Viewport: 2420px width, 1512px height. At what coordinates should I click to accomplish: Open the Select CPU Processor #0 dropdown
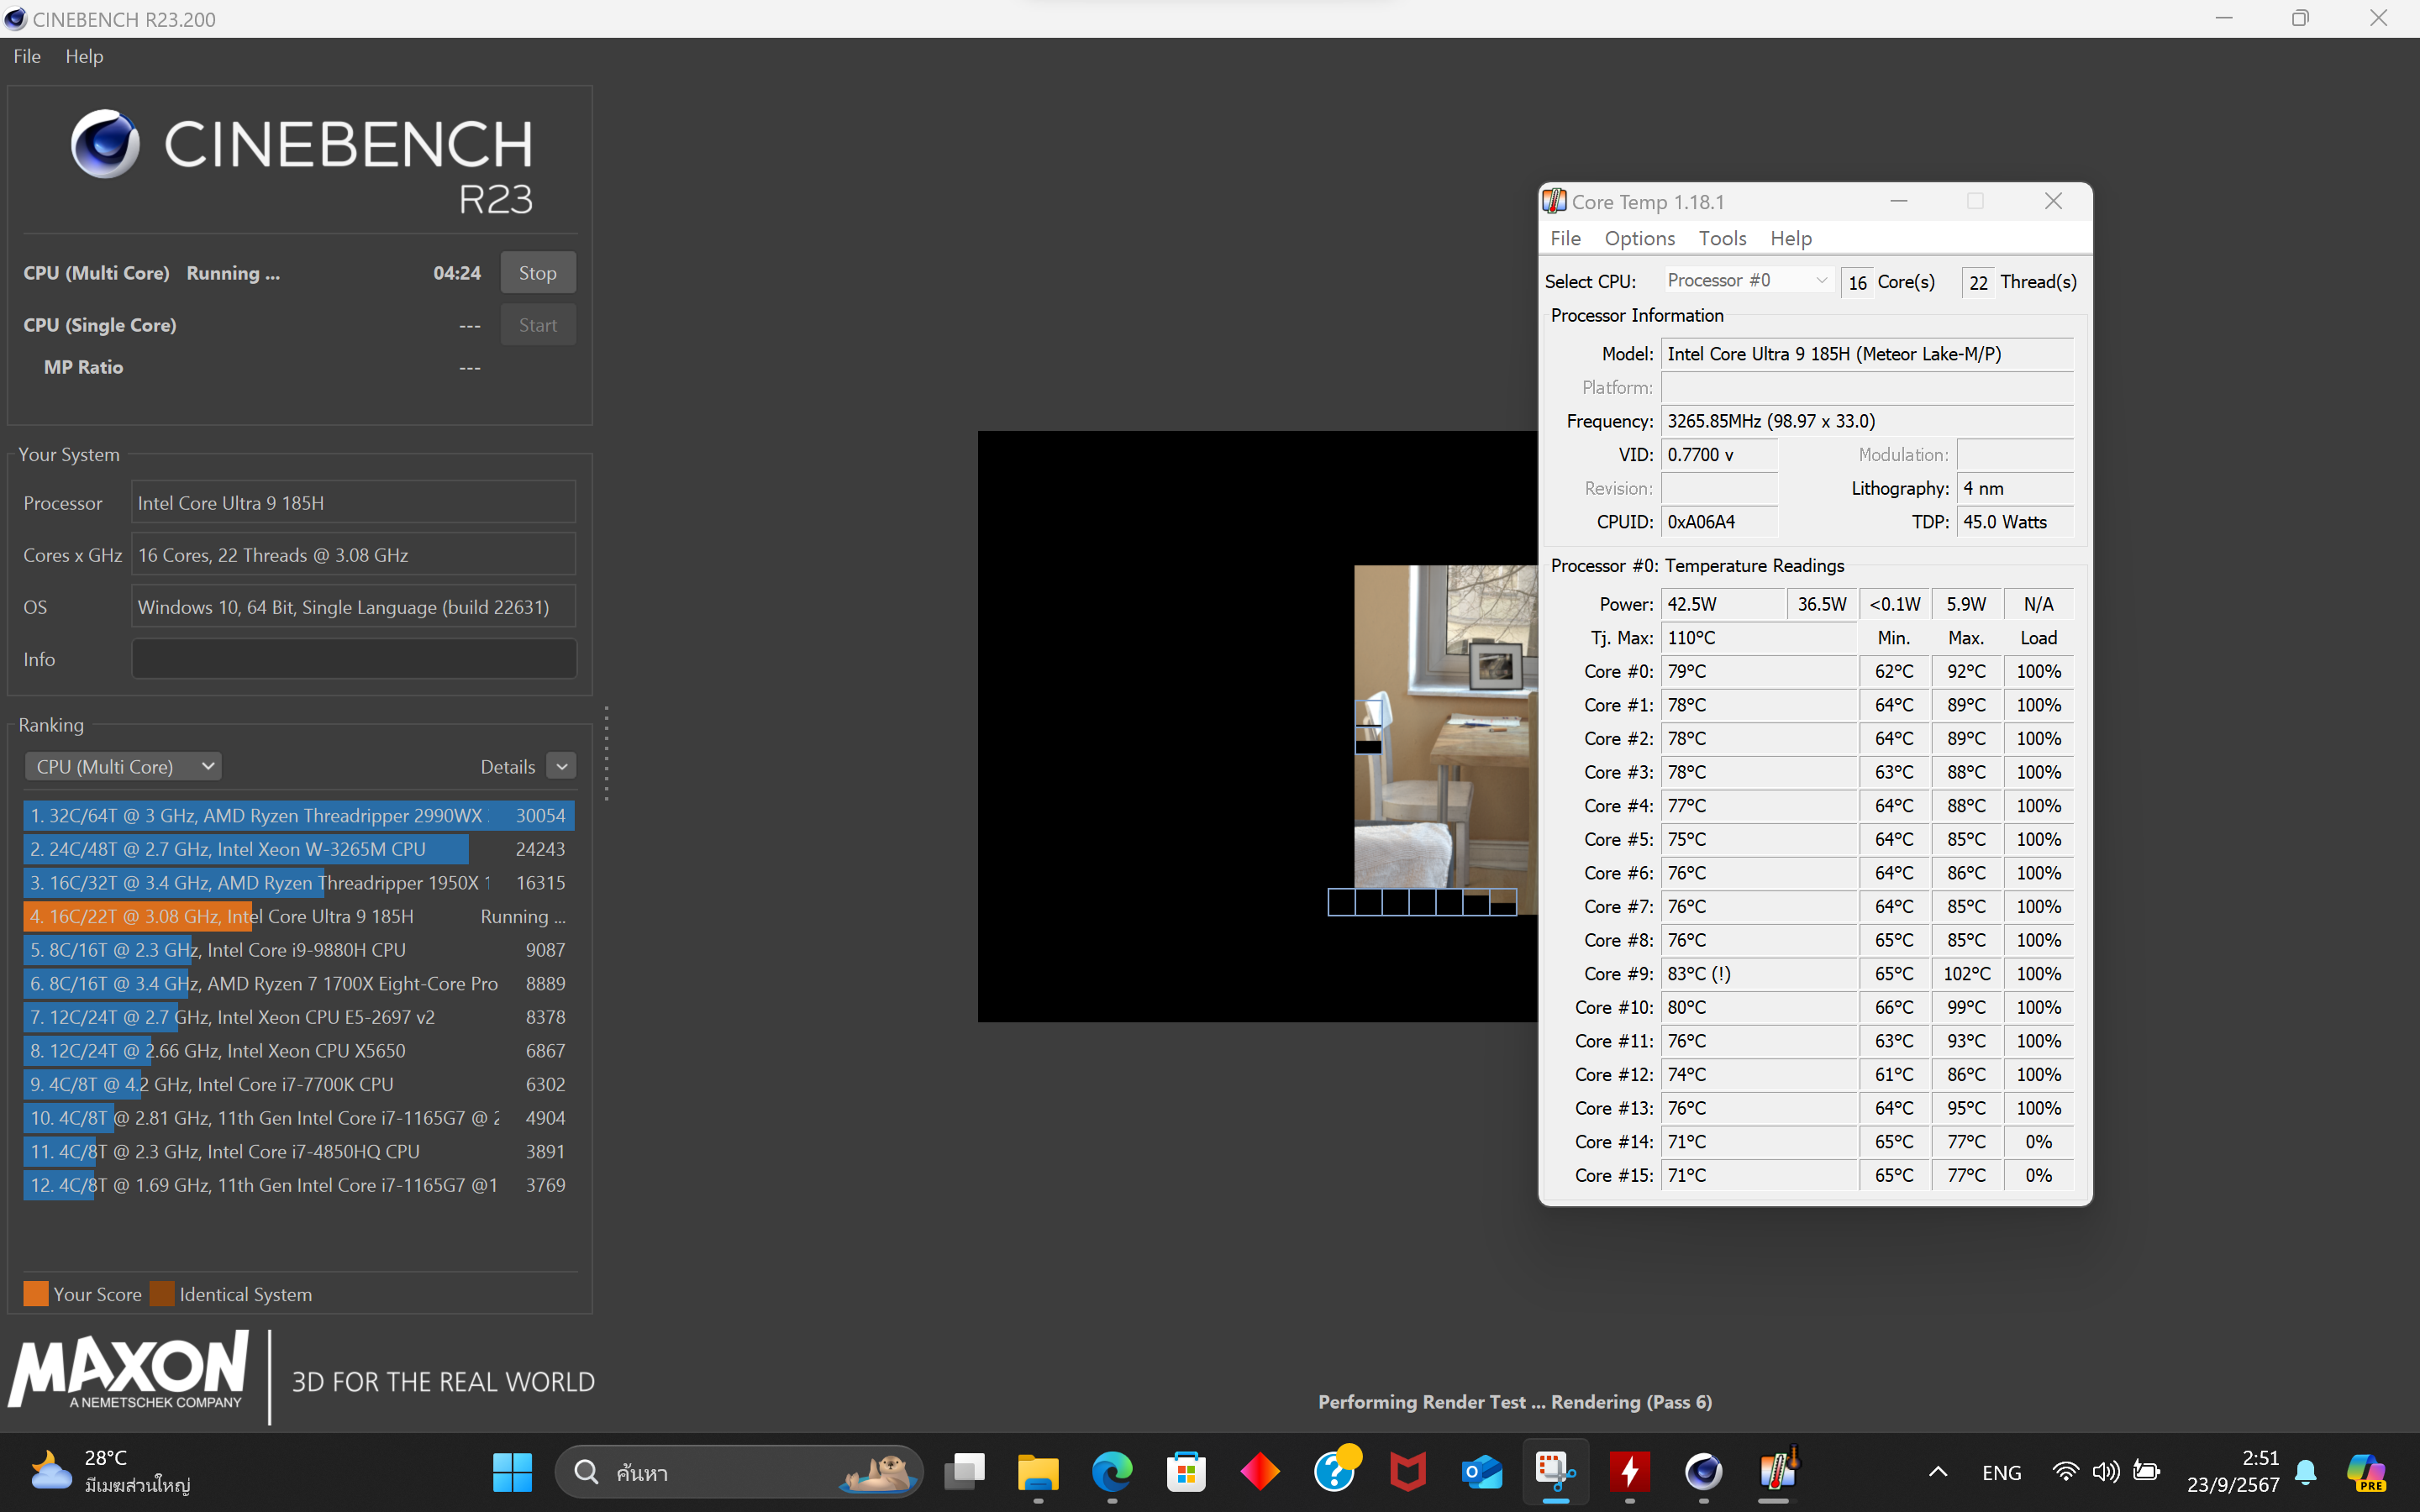pos(1746,281)
